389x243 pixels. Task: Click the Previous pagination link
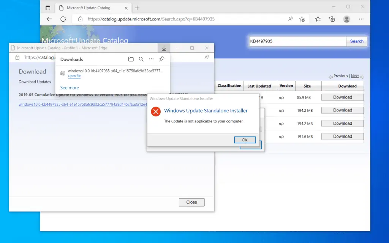pyautogui.click(x=341, y=76)
